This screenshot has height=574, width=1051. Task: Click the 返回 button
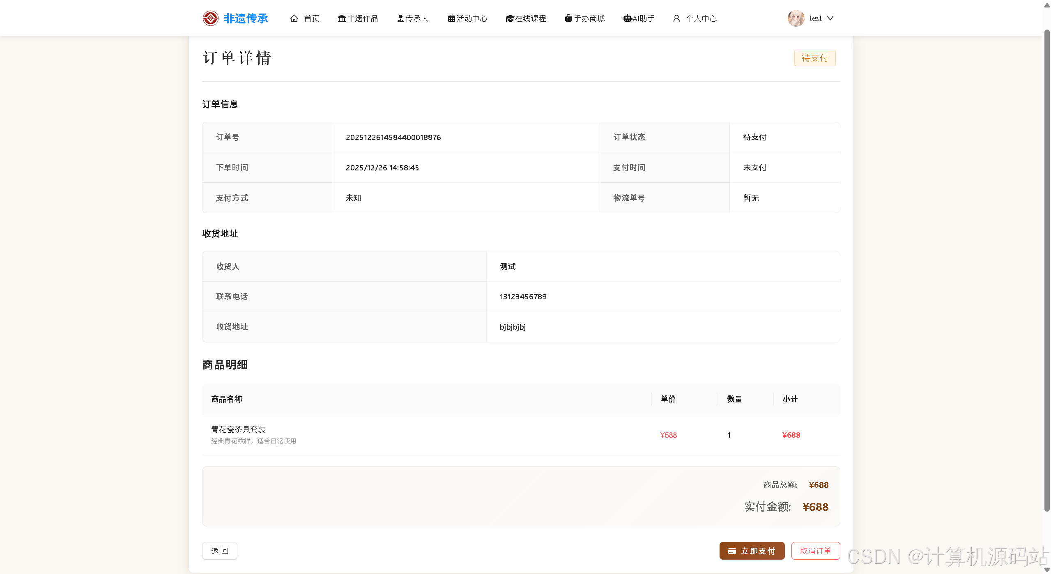tap(219, 551)
